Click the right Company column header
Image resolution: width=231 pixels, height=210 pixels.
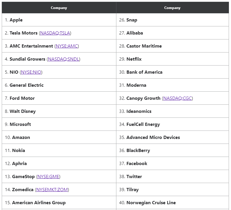(172, 8)
